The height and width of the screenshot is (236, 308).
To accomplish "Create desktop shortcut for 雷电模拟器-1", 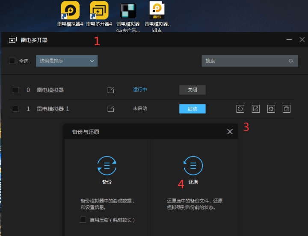I will point(255,109).
